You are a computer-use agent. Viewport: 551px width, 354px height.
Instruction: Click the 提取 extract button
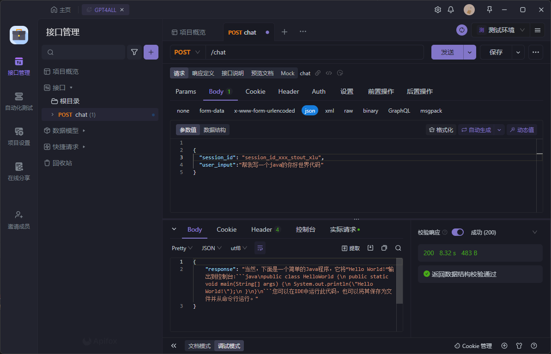coord(351,248)
